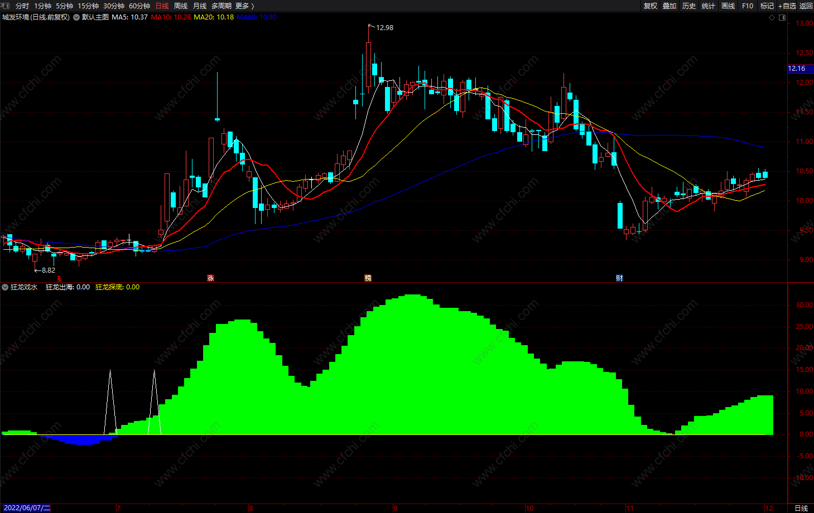Screen dimensions: 814x513
Task: Click the +自选 add to watchlist button
Action: 787,6
